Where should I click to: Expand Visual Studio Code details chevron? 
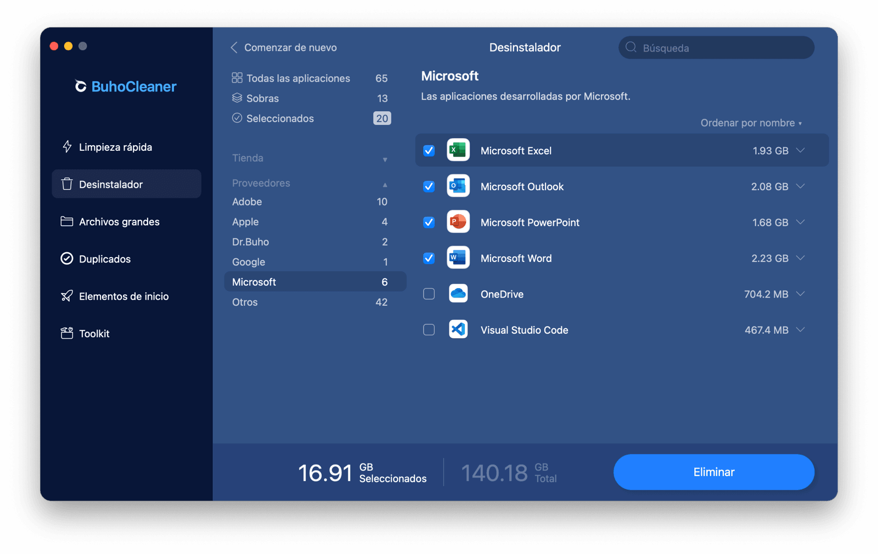801,330
